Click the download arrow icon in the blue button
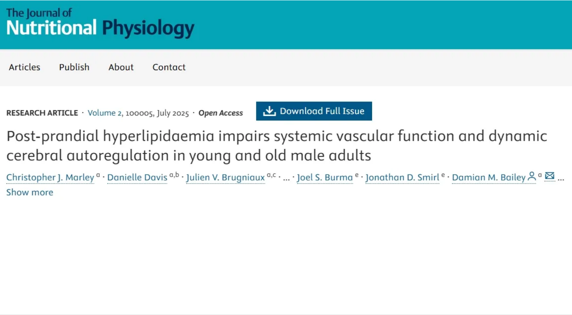572x315 pixels. coord(269,111)
